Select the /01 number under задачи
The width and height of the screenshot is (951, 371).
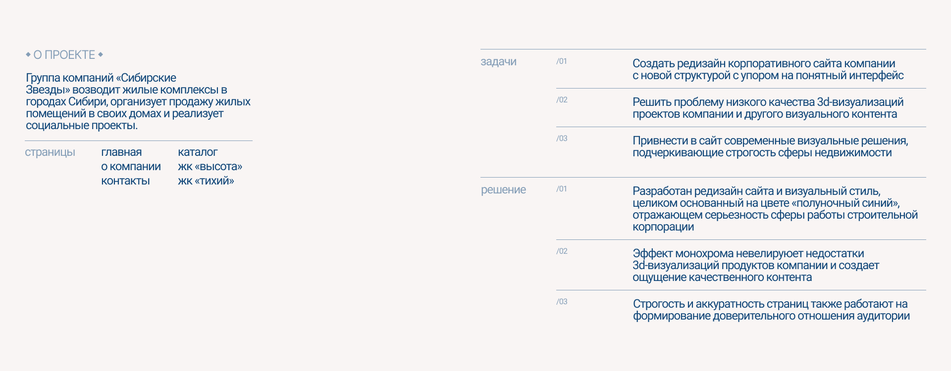click(x=562, y=61)
